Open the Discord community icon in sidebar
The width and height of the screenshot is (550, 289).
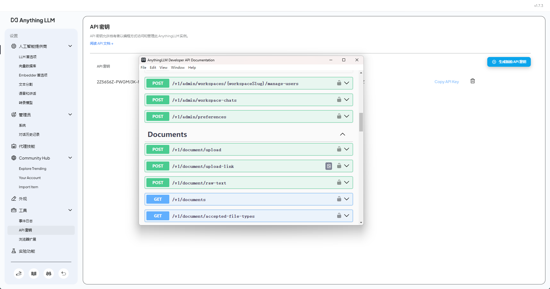point(48,274)
